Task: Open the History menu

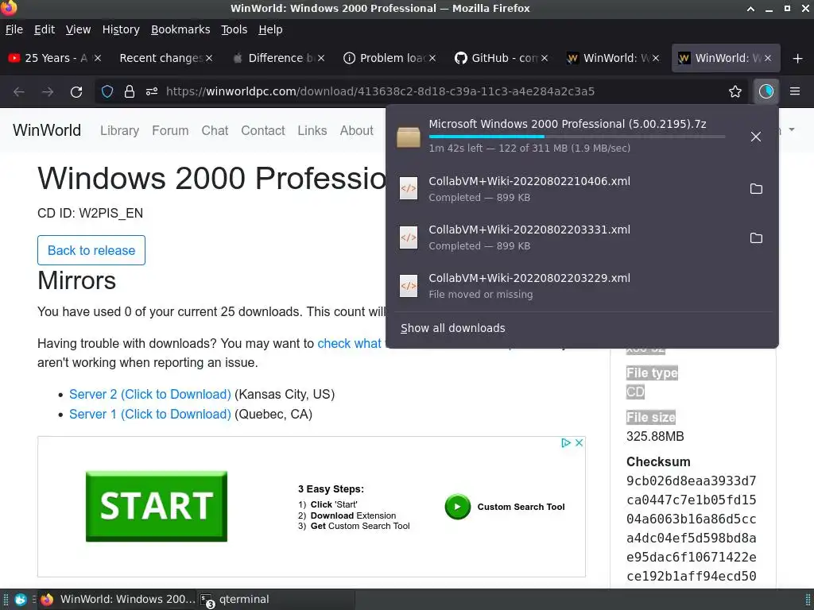Action: pos(121,29)
